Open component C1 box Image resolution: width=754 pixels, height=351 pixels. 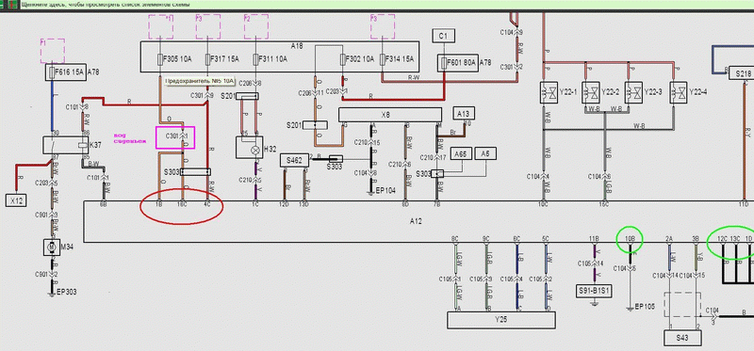pos(443,36)
